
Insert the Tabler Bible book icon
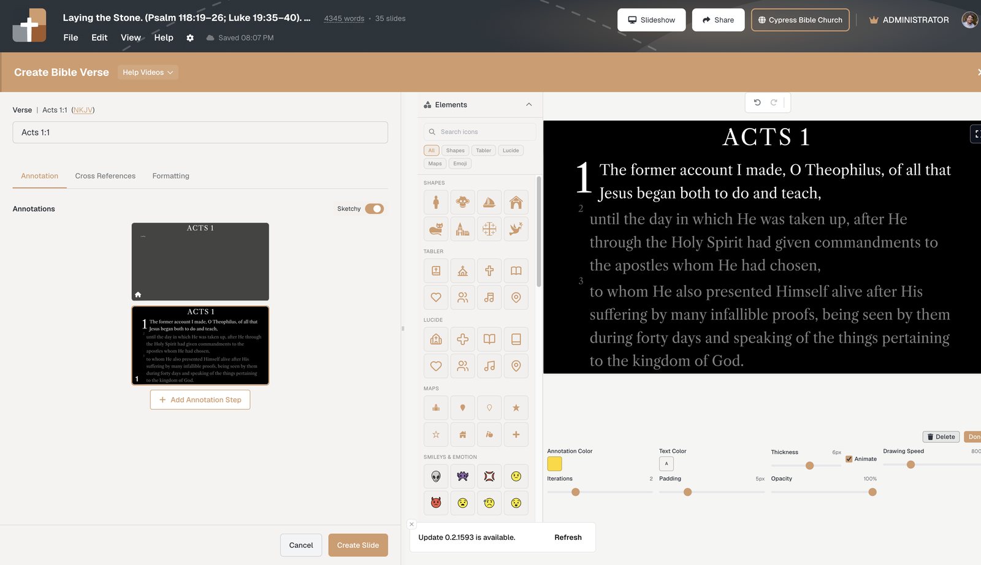436,271
